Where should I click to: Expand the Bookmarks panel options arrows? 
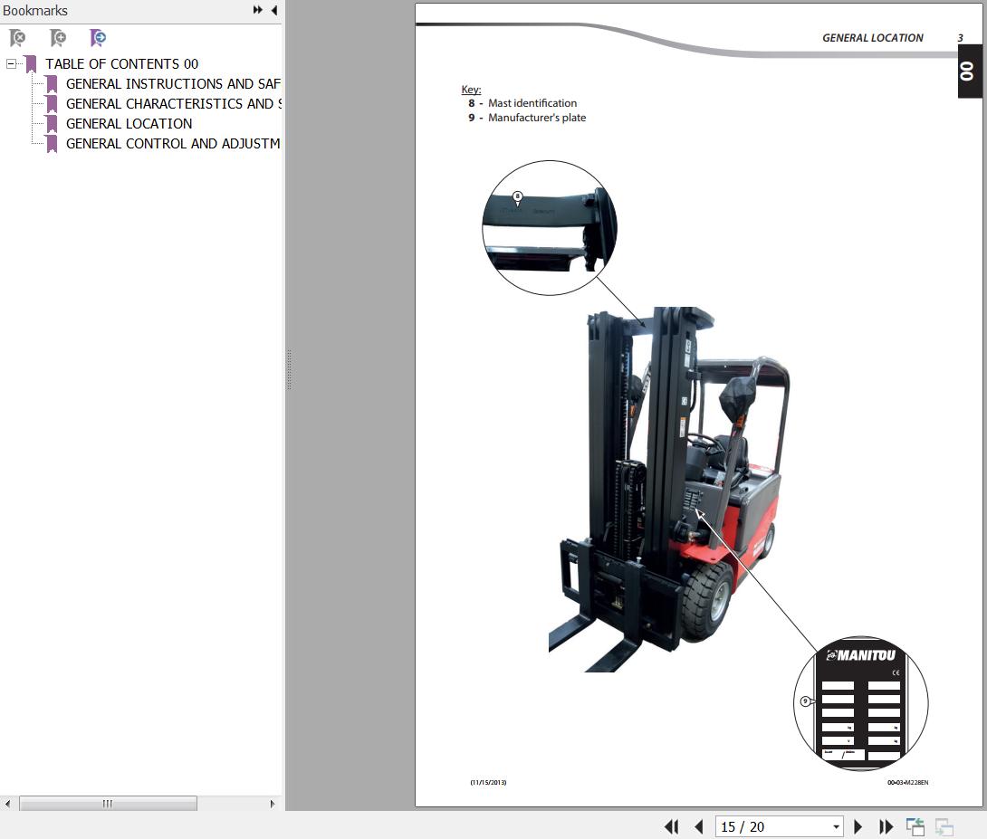258,10
